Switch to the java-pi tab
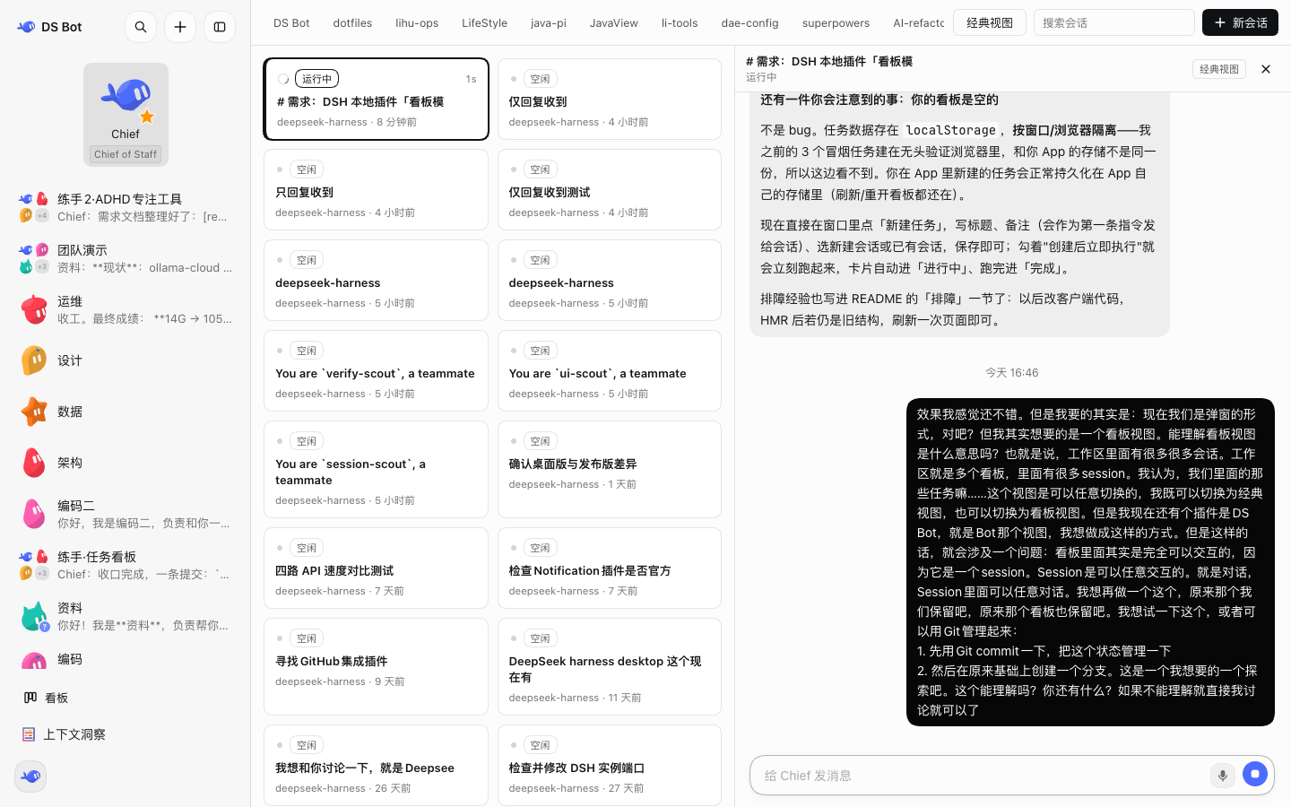The image size is (1291, 807). coord(549,22)
